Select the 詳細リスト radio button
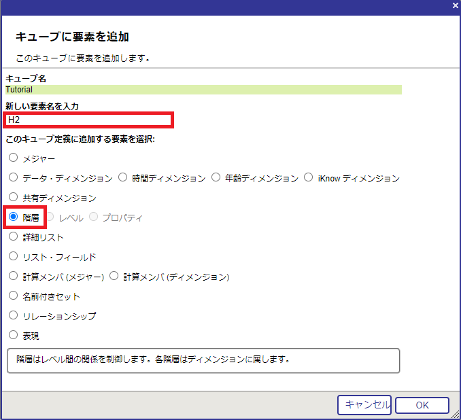 tap(14, 237)
